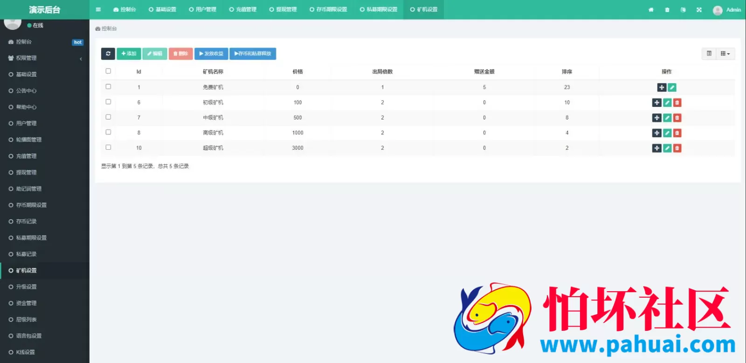This screenshot has width=746, height=363.
Task: Select all rows with the header checkbox
Action: pyautogui.click(x=108, y=71)
